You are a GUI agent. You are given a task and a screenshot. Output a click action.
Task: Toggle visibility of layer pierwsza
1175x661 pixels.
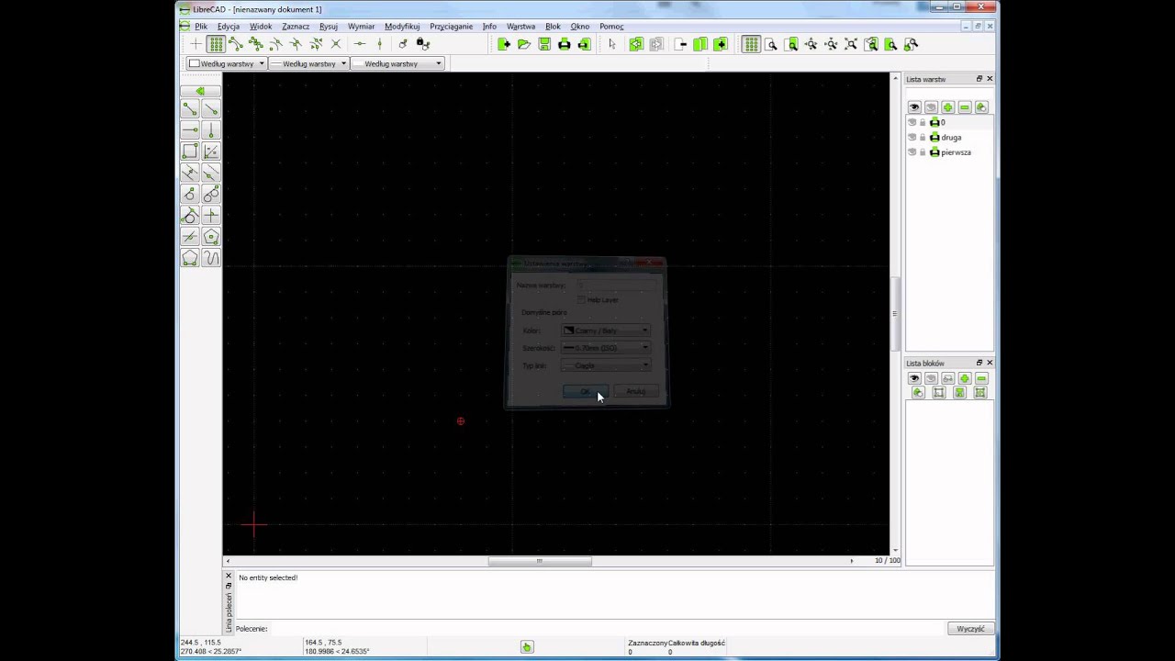tap(912, 152)
